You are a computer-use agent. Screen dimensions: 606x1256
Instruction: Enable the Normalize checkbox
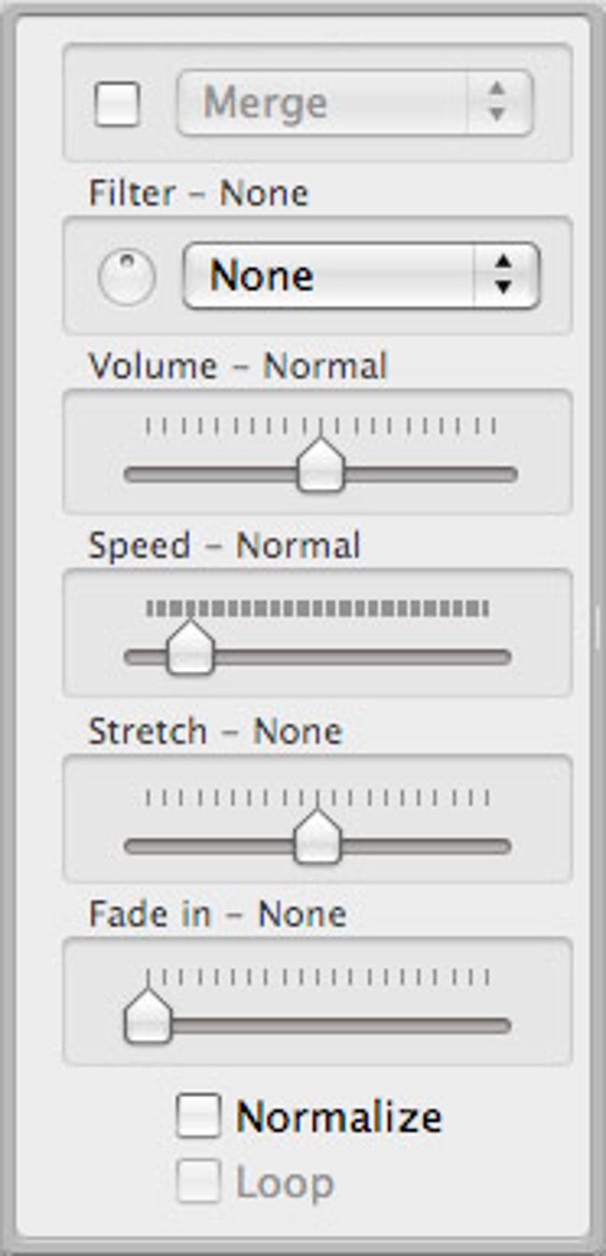pos(198,1113)
